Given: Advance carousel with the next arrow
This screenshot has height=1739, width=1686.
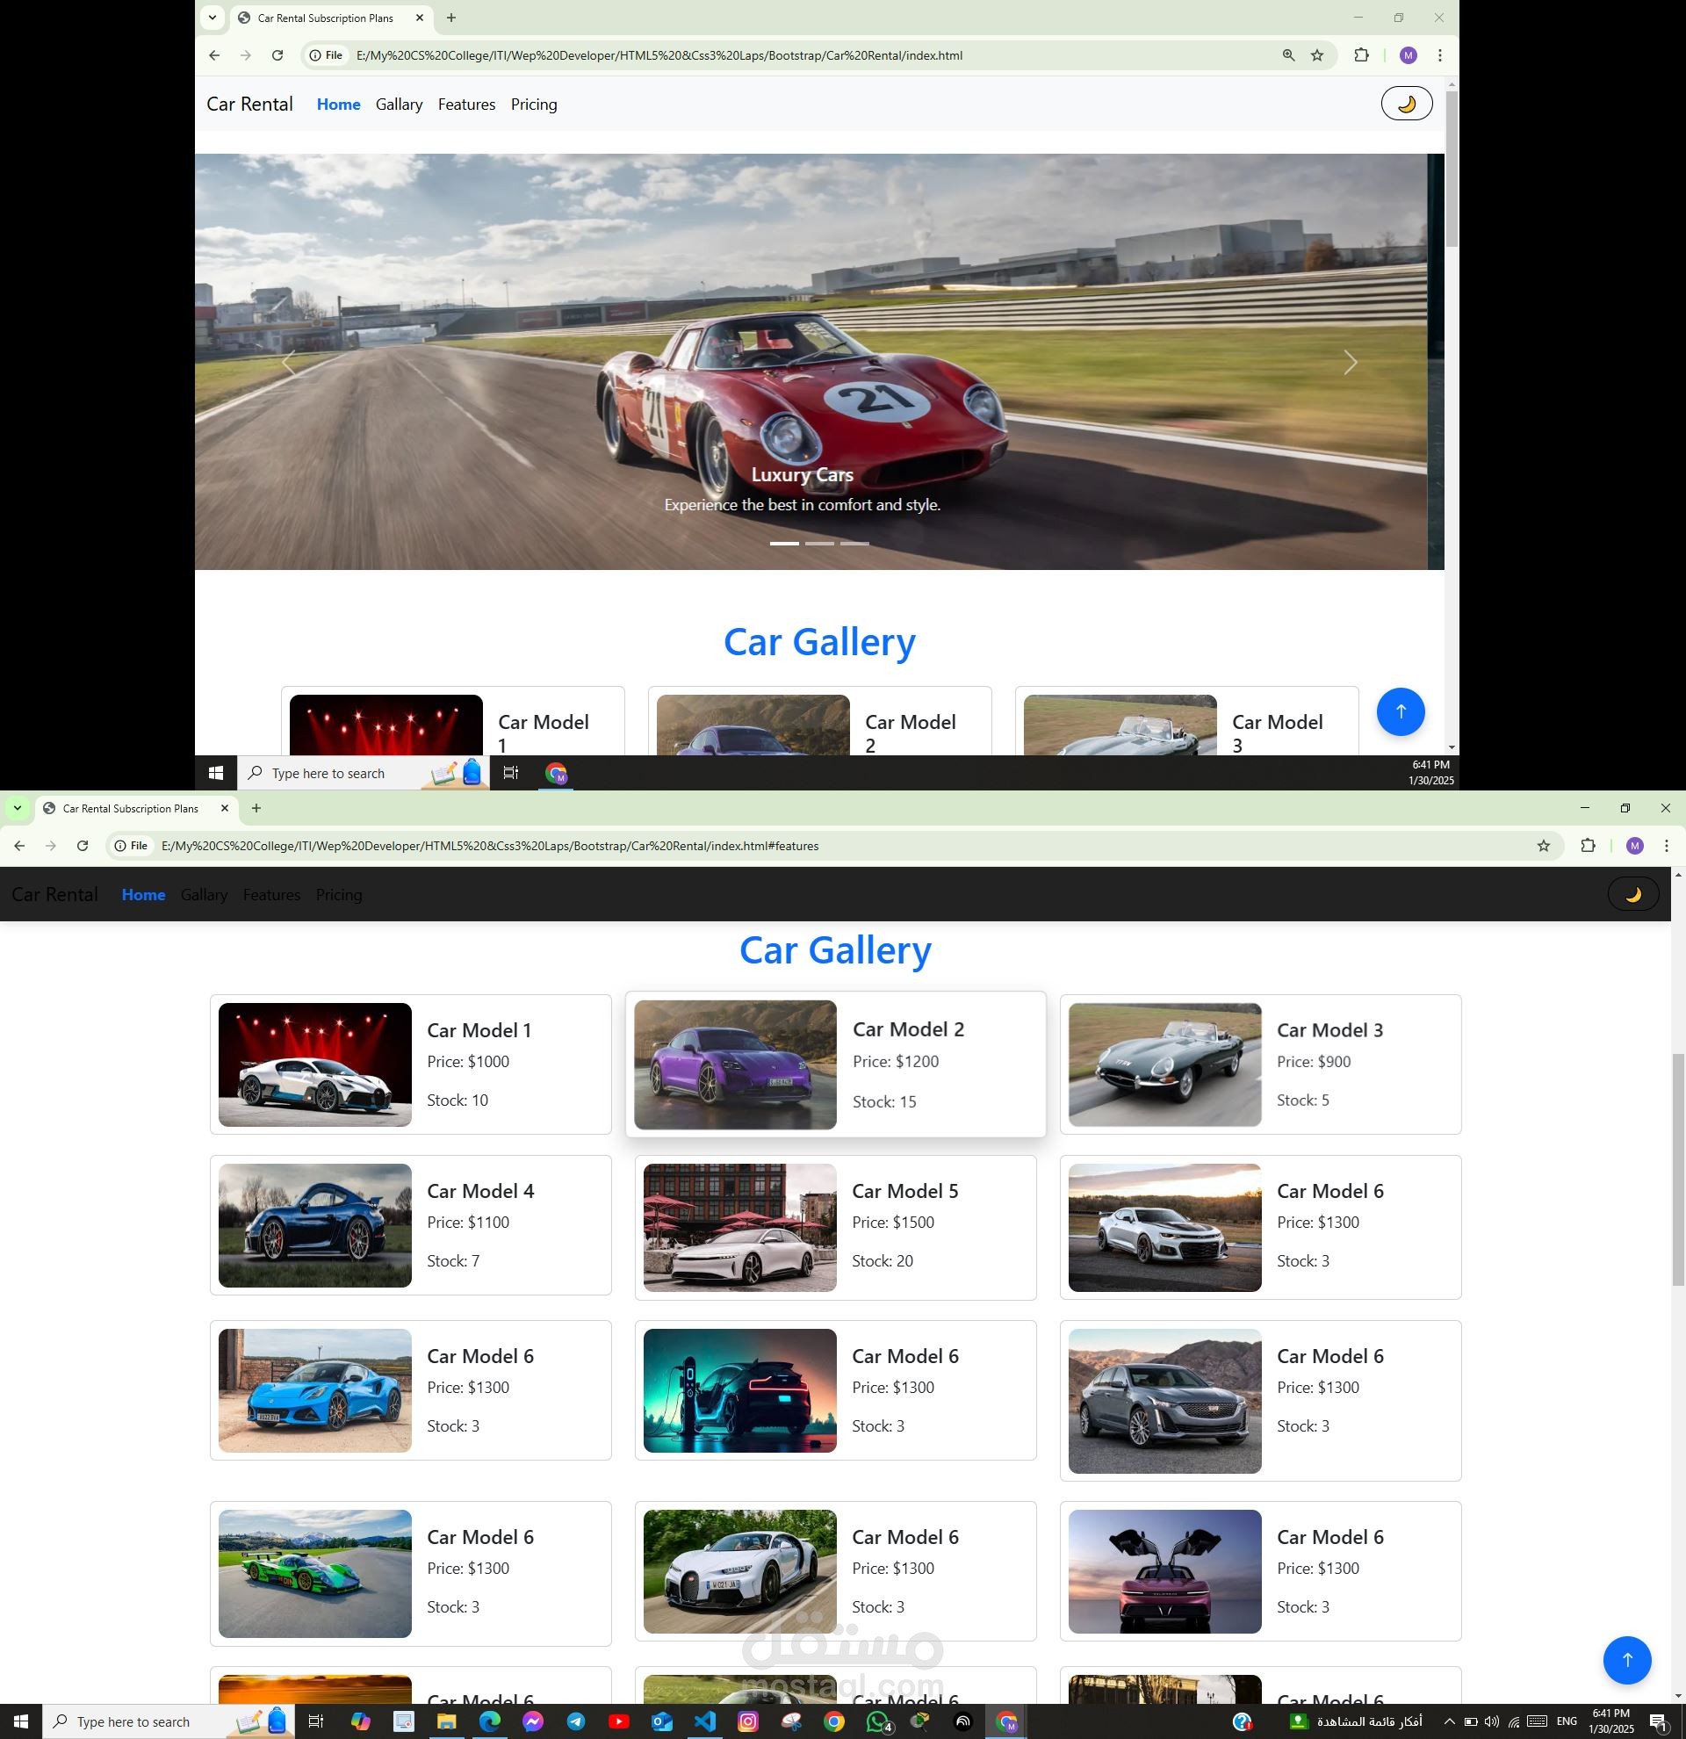Looking at the screenshot, I should click(x=1350, y=362).
